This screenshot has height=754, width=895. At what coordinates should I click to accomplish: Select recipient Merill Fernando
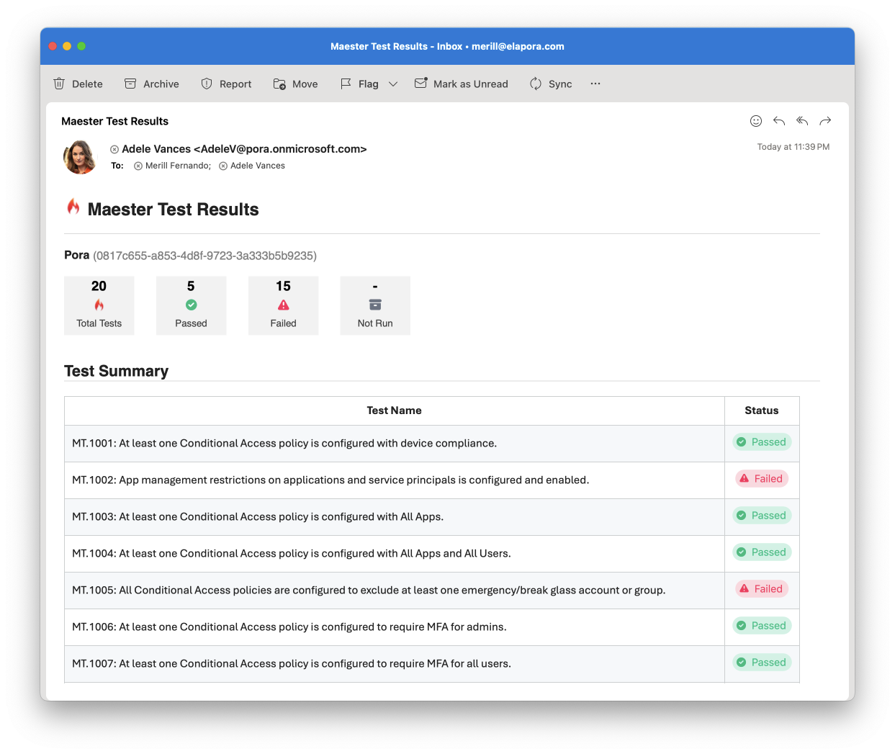[x=177, y=166]
